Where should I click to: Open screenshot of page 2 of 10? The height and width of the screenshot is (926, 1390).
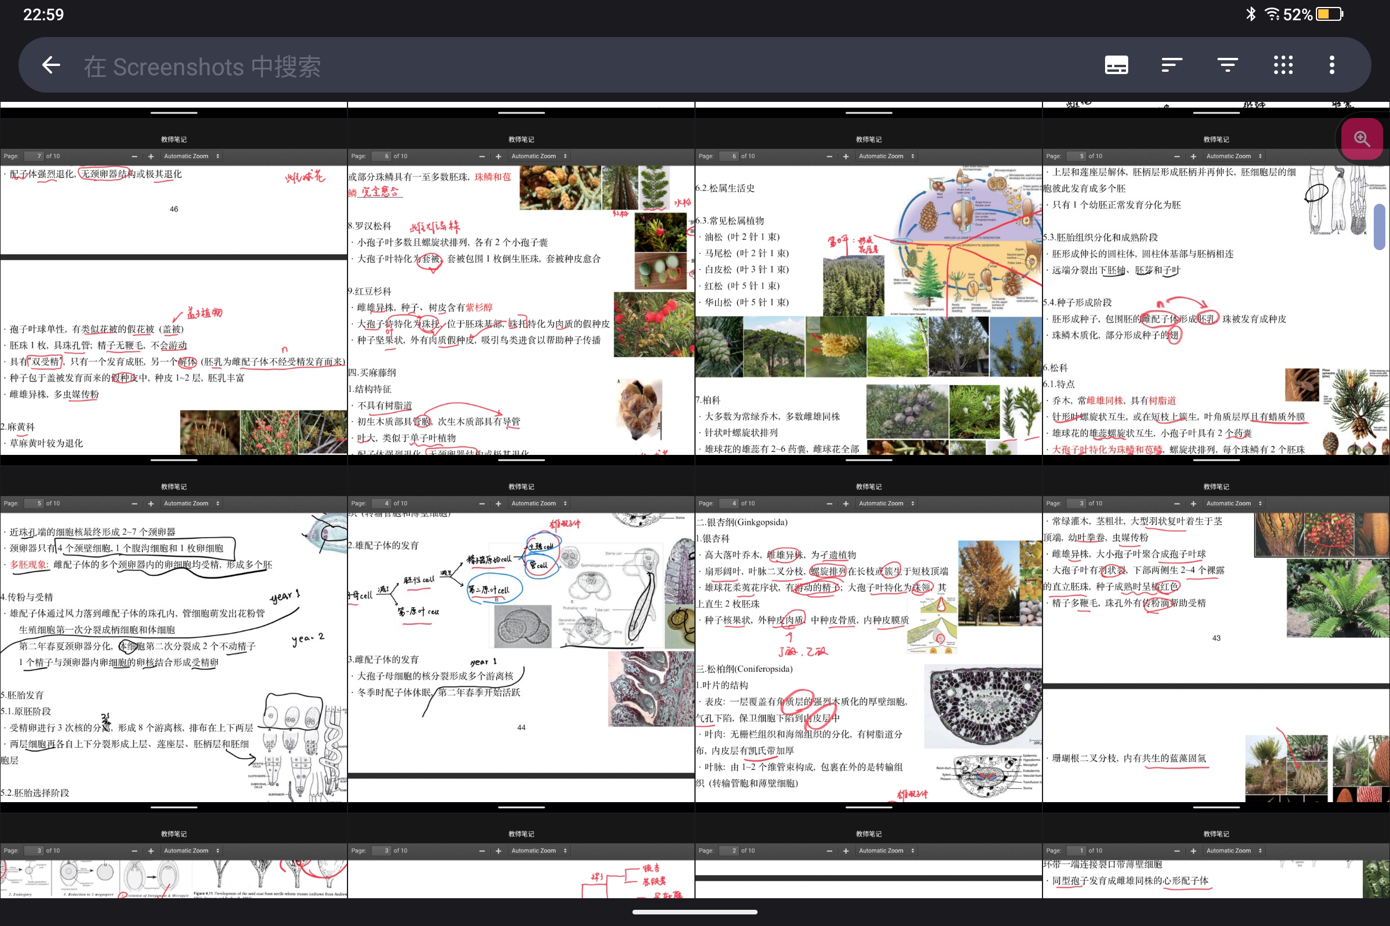pos(869,850)
